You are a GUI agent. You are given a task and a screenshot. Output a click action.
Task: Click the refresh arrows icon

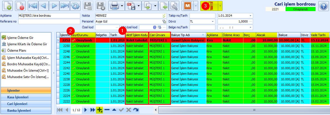coord(74,6)
